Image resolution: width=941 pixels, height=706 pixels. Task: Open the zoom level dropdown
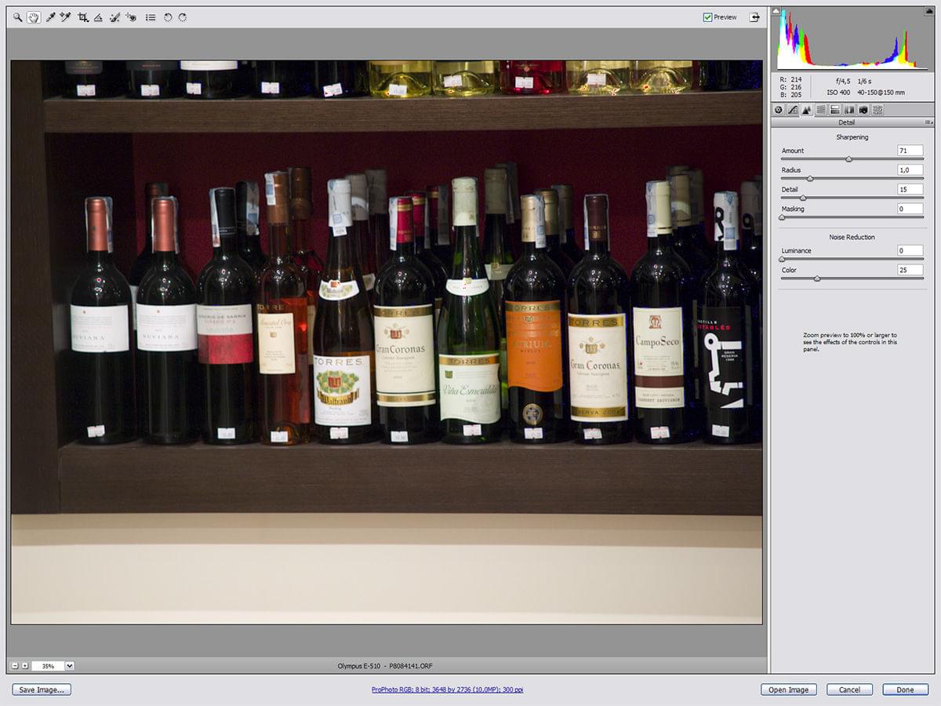click(70, 666)
